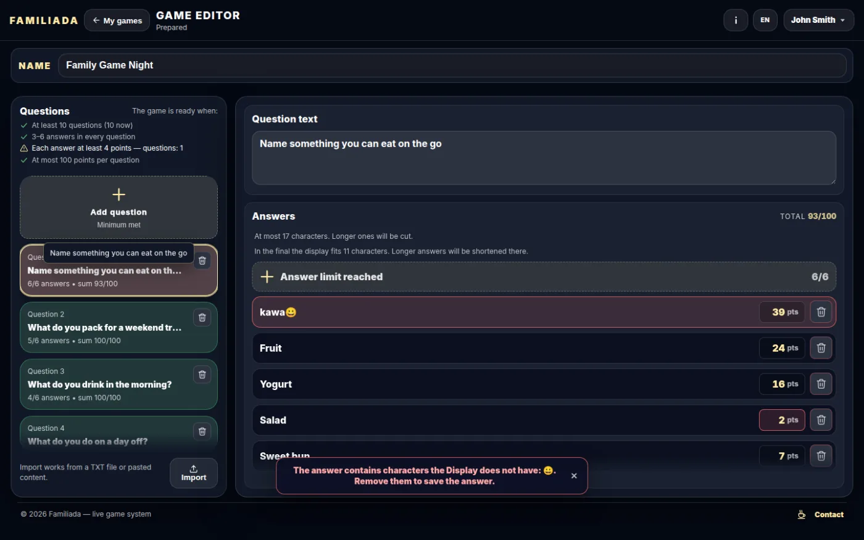Delete the first question via trash icon
864x540 pixels.
click(202, 260)
